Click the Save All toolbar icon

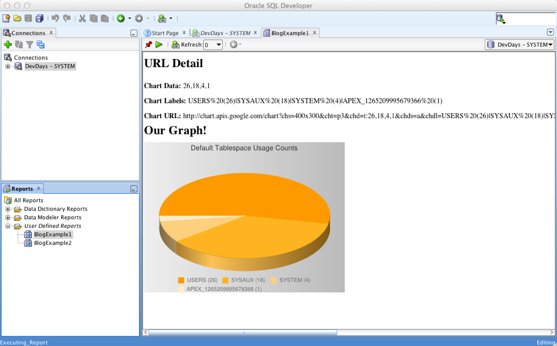[x=40, y=19]
